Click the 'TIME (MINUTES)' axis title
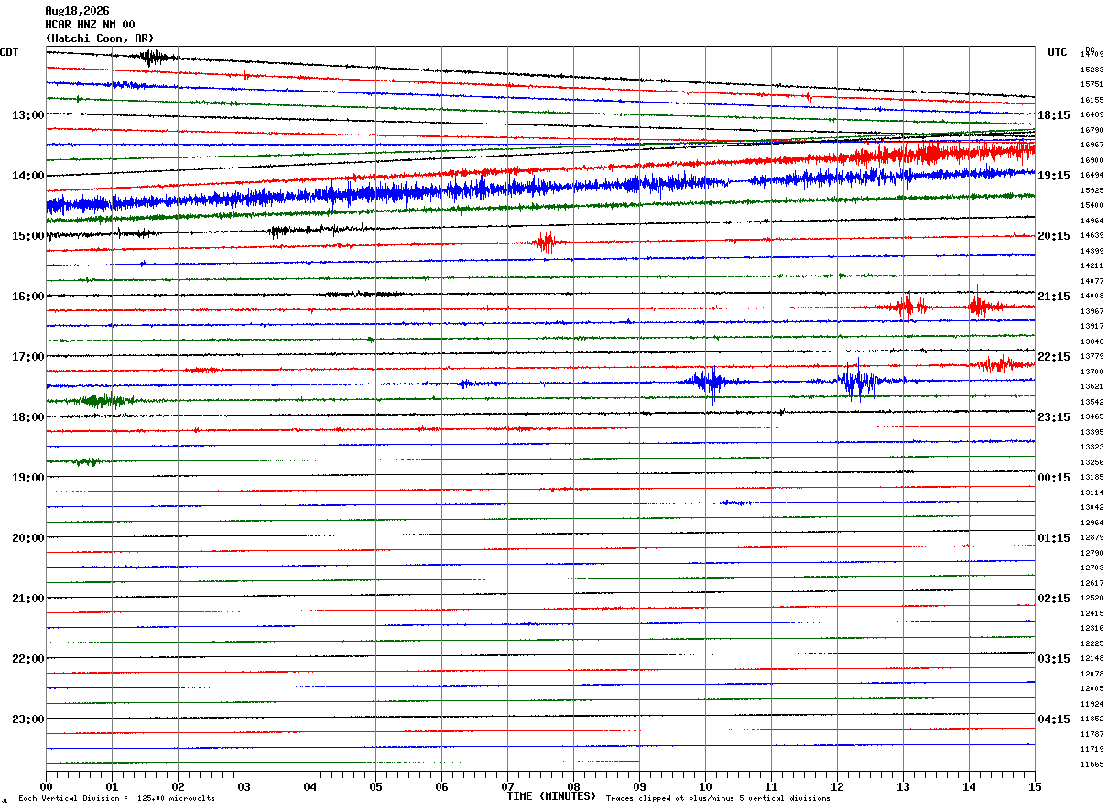 pos(551,796)
